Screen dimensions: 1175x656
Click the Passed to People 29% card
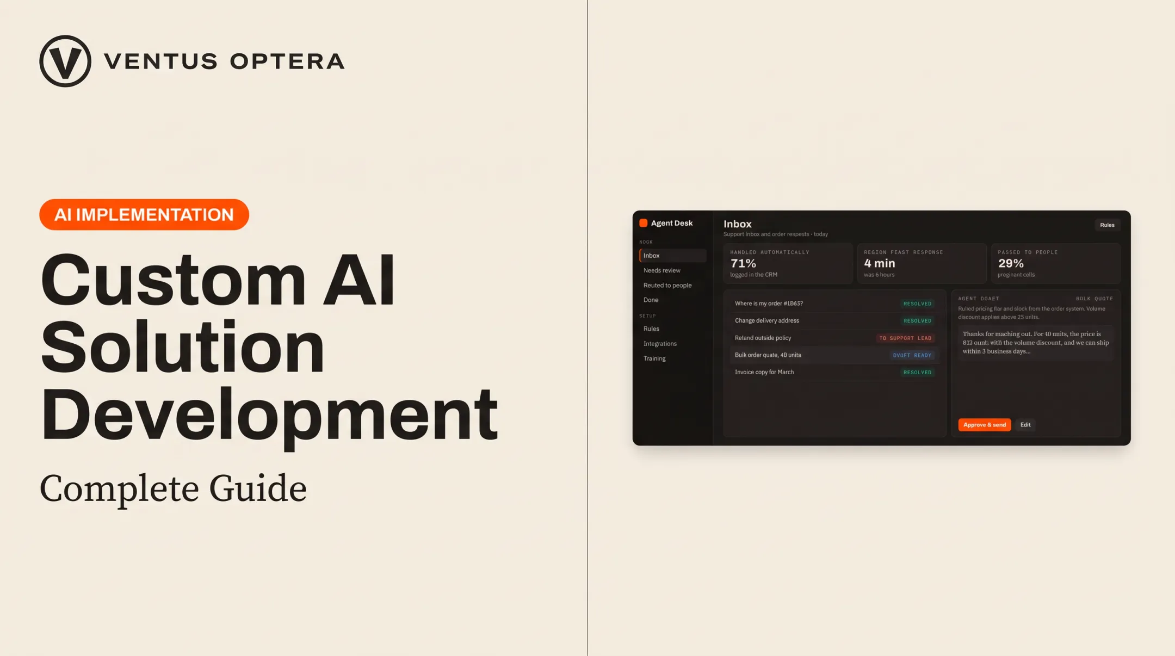1055,263
